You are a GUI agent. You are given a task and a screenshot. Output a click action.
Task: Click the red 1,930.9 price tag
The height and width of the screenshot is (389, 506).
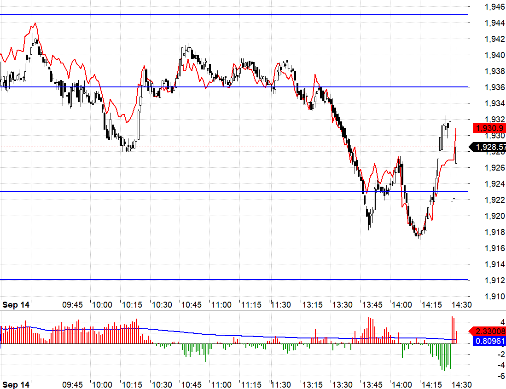(x=489, y=128)
